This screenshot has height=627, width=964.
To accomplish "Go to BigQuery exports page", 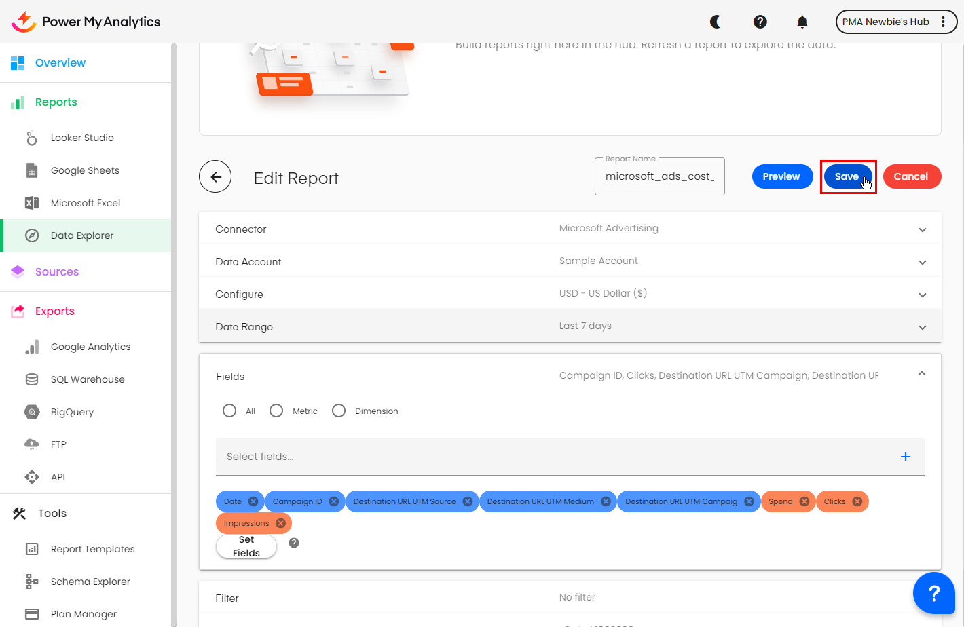I will pyautogui.click(x=72, y=412).
